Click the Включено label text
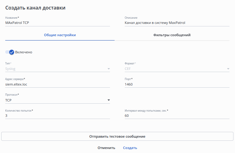 click(24, 52)
